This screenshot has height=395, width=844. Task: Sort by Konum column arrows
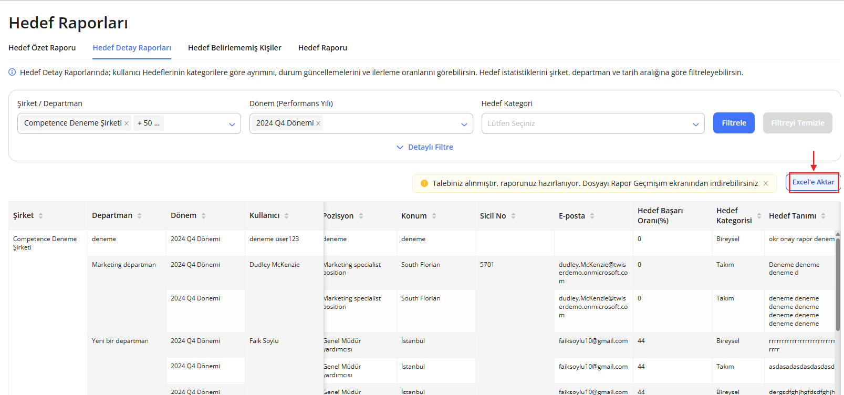pyautogui.click(x=434, y=216)
